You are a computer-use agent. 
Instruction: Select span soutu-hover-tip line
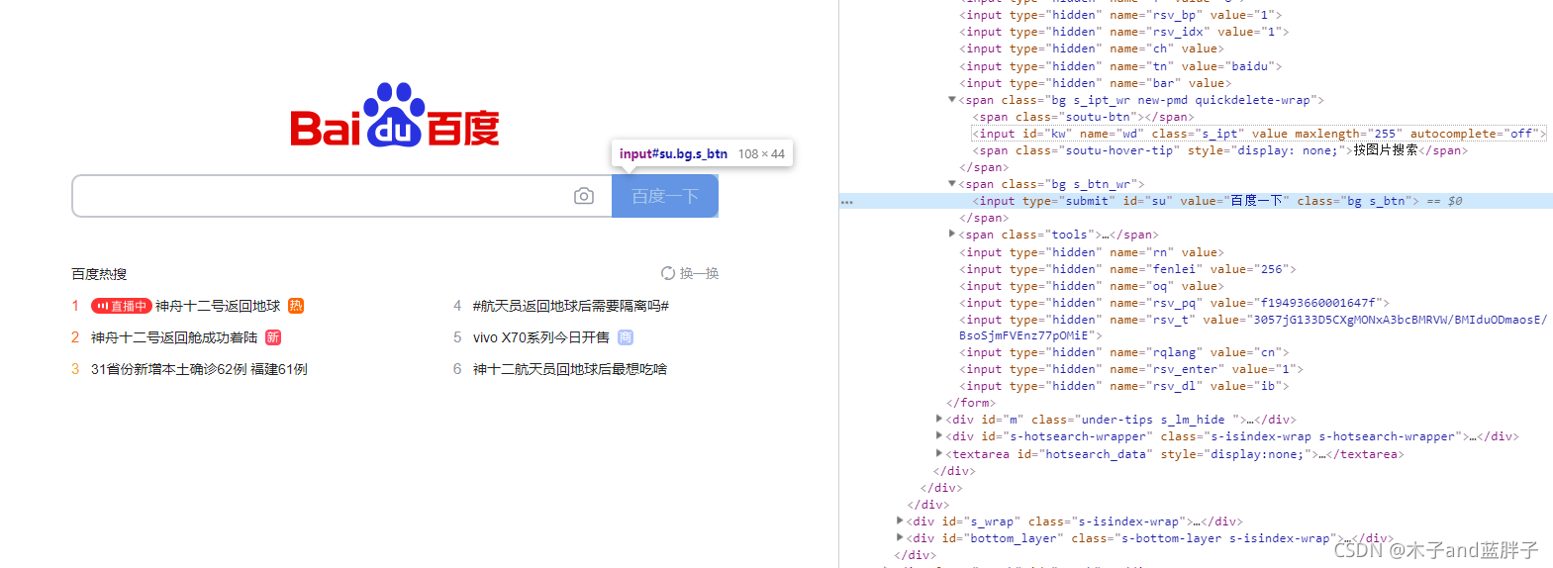[1219, 150]
